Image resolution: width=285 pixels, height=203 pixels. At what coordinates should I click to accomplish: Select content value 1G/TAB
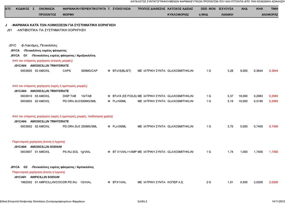pyautogui.click(x=86, y=96)
